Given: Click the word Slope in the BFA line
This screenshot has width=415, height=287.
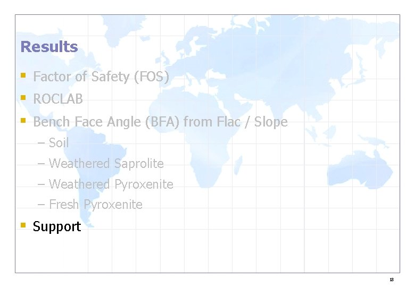Looking at the screenshot, I should tap(271, 122).
